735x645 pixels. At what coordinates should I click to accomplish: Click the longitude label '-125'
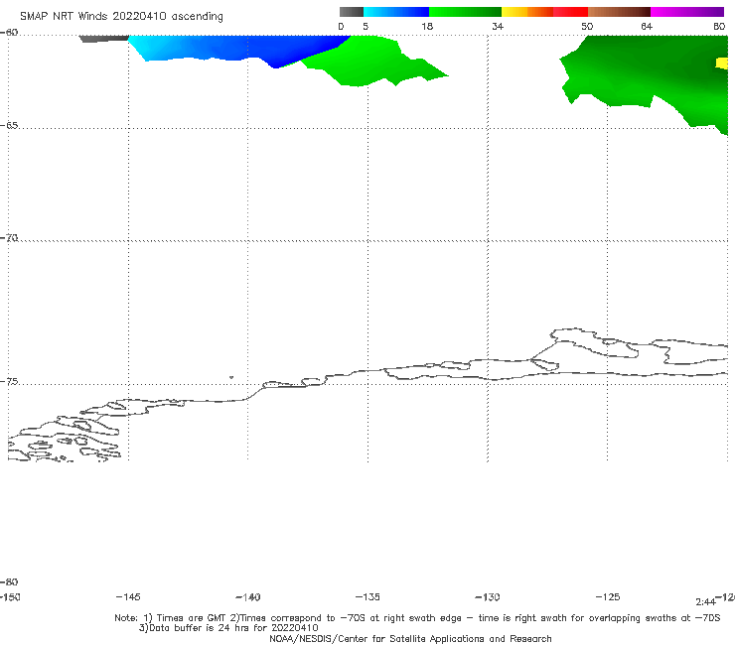pos(608,596)
